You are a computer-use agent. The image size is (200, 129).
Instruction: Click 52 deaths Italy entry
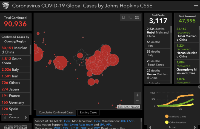click(158, 53)
